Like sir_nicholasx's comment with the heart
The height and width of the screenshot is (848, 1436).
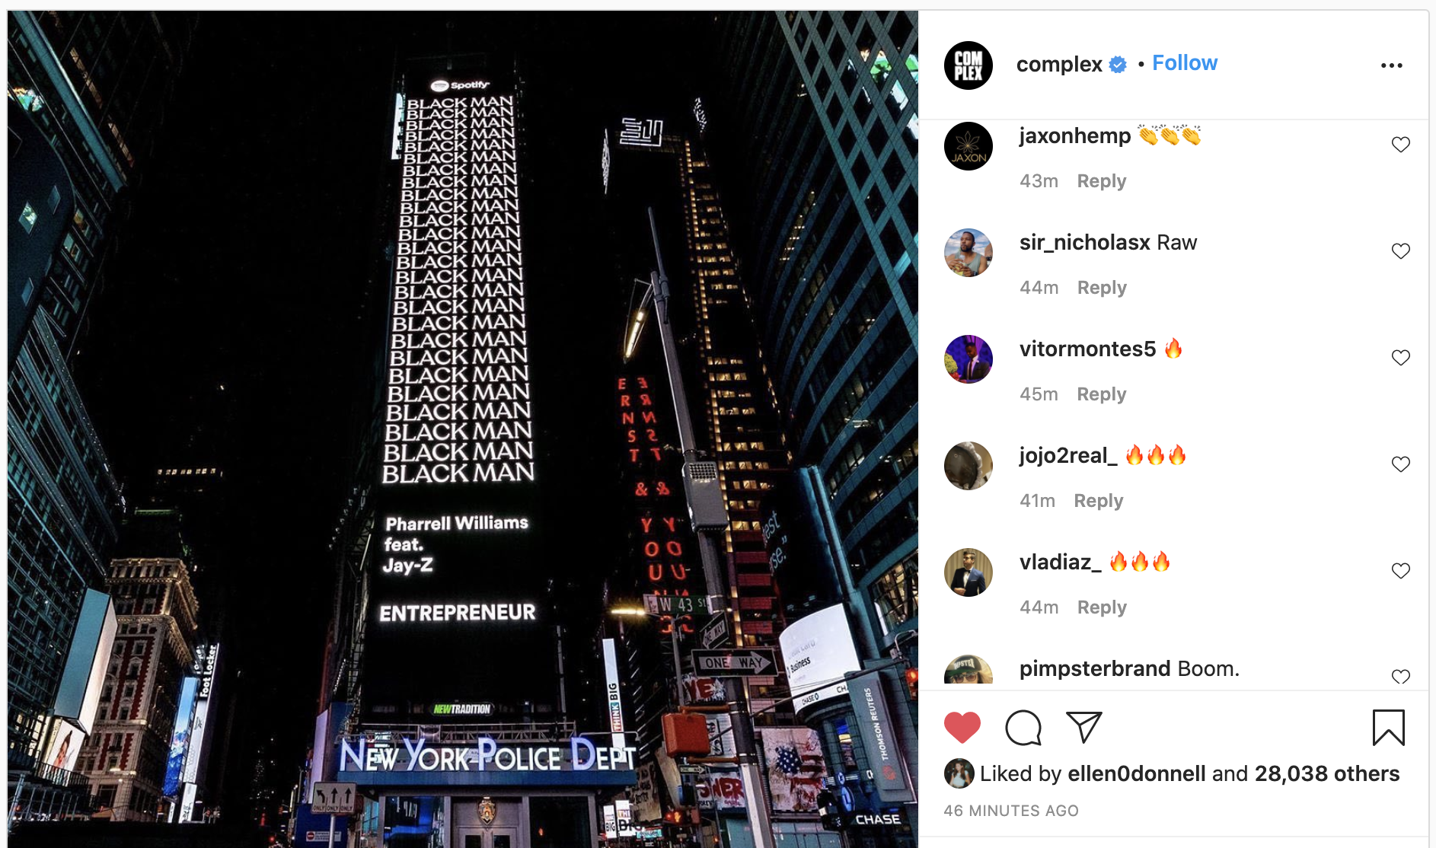pyautogui.click(x=1401, y=251)
